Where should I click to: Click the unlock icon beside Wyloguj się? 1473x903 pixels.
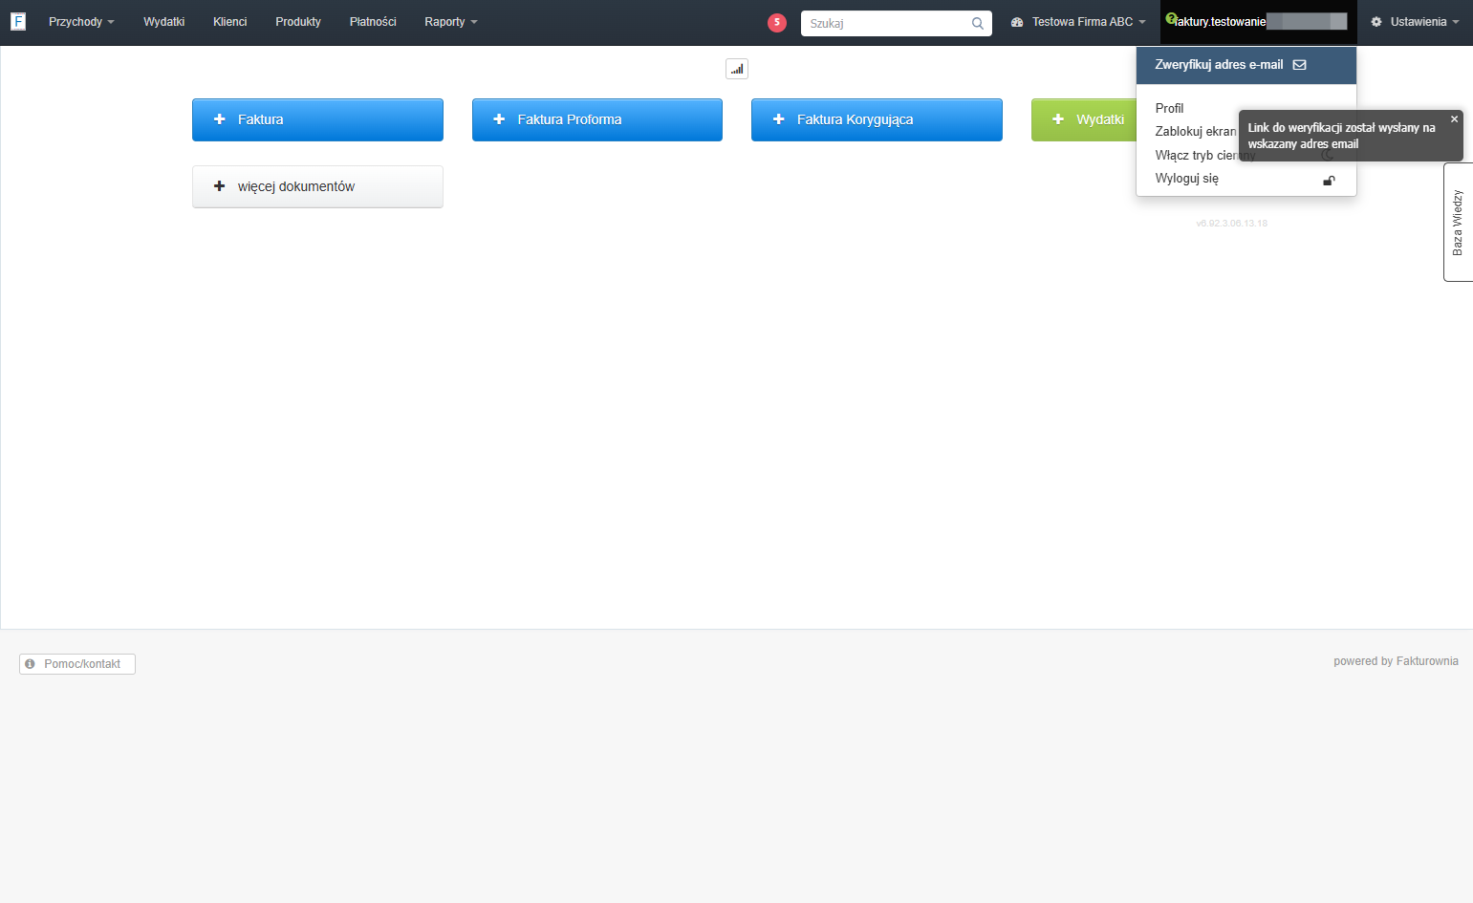pos(1329,180)
